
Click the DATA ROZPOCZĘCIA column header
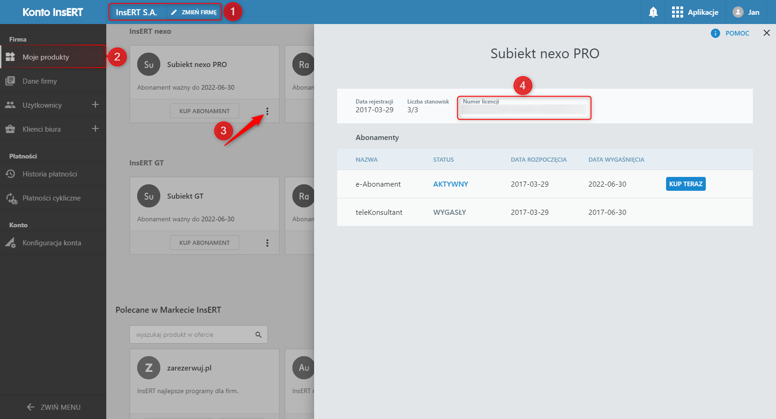point(539,159)
